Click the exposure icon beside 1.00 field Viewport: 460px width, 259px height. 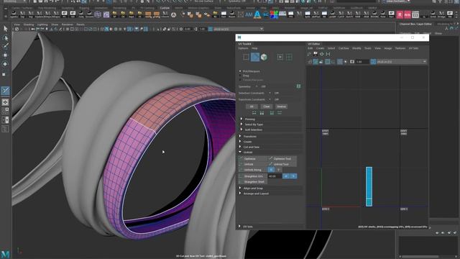pyautogui.click(x=352, y=62)
